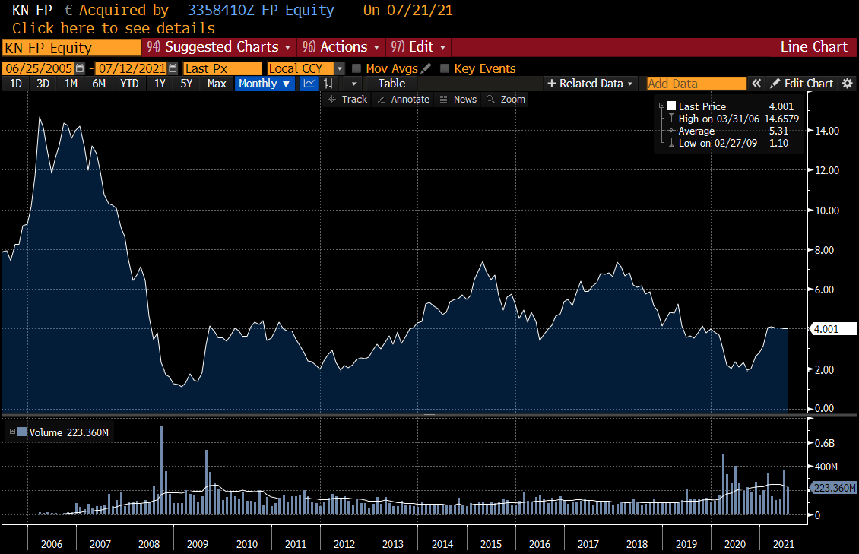The width and height of the screenshot is (859, 554).
Task: Click Edit Chart pencil button
Action: coord(802,83)
